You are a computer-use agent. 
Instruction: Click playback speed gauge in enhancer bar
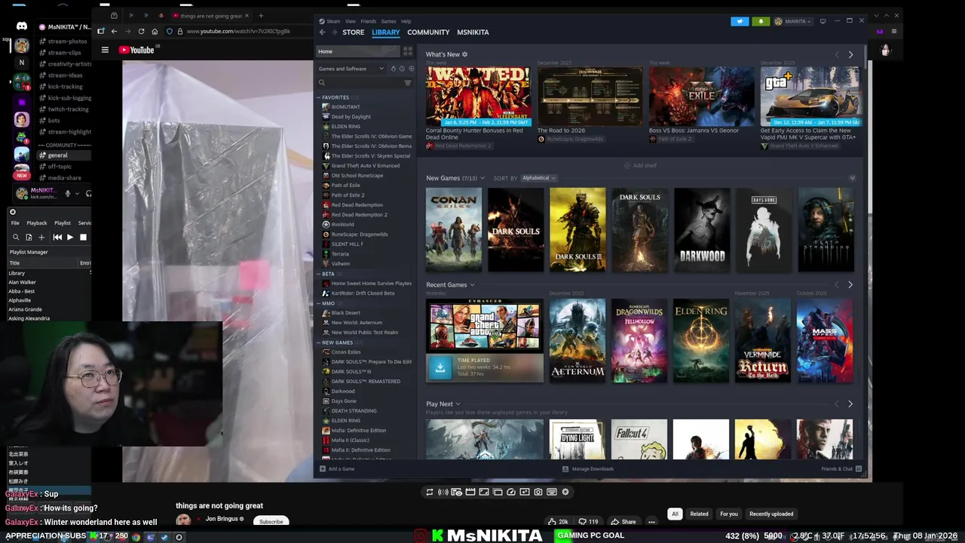pyautogui.click(x=511, y=492)
